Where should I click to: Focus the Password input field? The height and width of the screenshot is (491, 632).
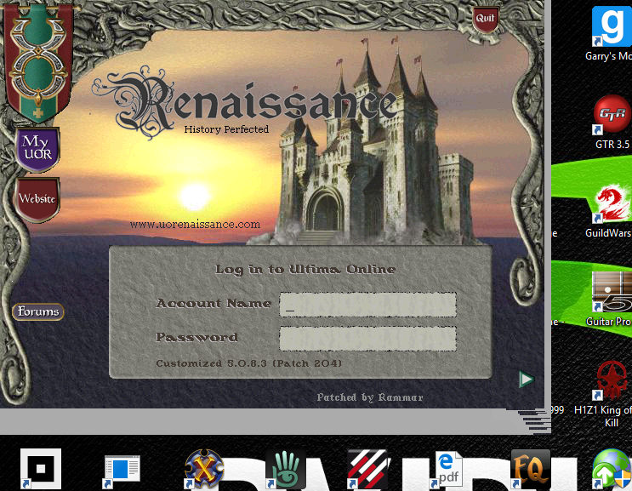pyautogui.click(x=368, y=338)
